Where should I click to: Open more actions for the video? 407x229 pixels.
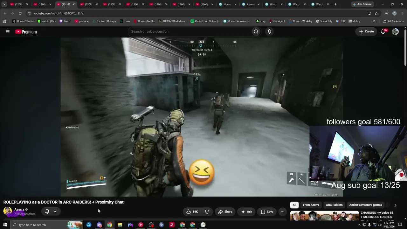click(282, 212)
